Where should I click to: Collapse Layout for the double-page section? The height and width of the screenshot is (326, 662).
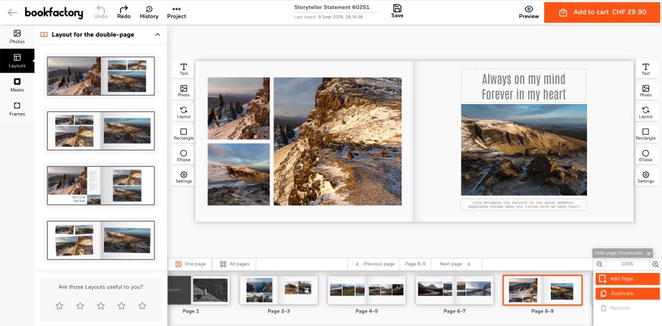tap(158, 35)
